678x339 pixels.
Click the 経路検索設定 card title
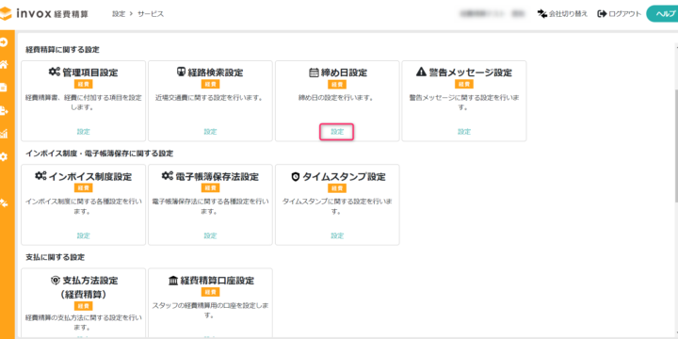coord(216,73)
